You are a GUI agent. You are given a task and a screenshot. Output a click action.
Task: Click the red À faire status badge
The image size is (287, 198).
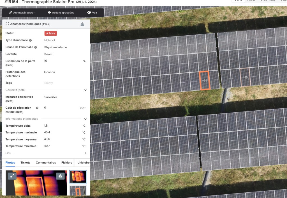pos(50,33)
